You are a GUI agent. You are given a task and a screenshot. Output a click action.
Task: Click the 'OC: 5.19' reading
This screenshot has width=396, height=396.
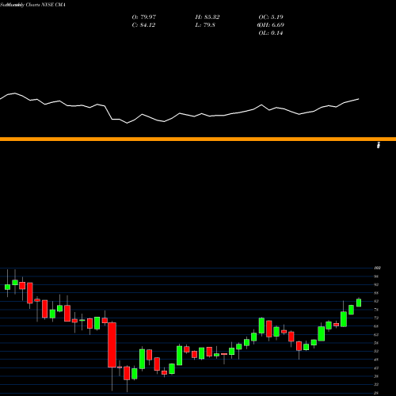(271, 17)
